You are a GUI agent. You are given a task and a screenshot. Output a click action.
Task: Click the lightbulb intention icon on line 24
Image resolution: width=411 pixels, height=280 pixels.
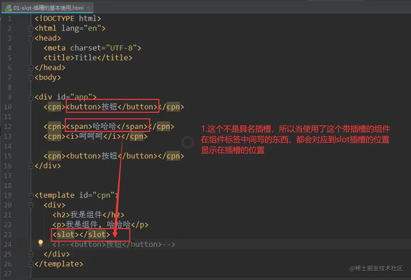(41, 244)
